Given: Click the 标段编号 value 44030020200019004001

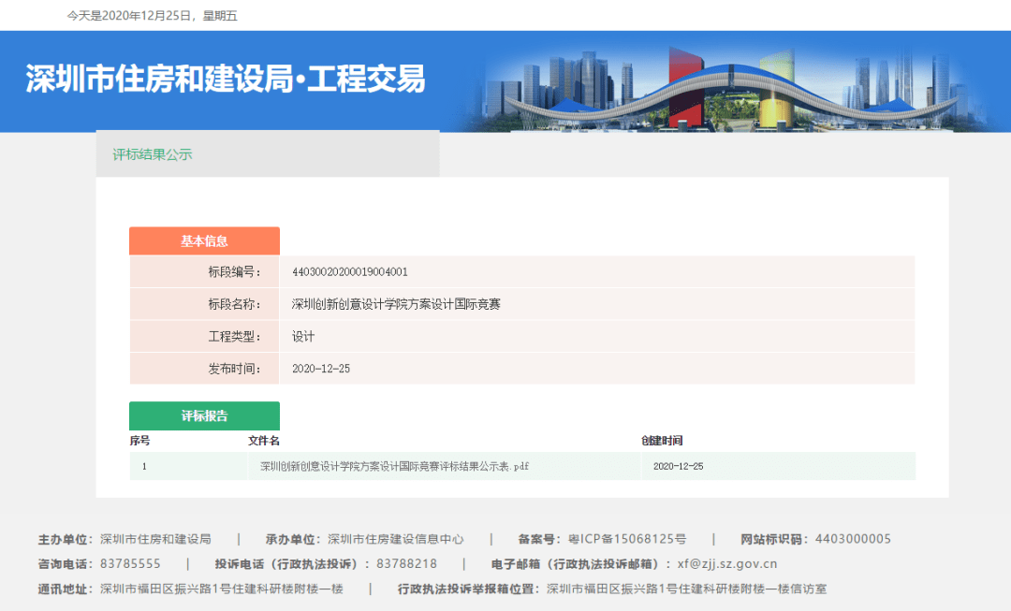Looking at the screenshot, I should click(x=349, y=272).
